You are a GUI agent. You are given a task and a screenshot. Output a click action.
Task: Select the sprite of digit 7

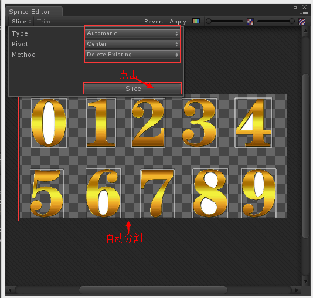point(157,194)
